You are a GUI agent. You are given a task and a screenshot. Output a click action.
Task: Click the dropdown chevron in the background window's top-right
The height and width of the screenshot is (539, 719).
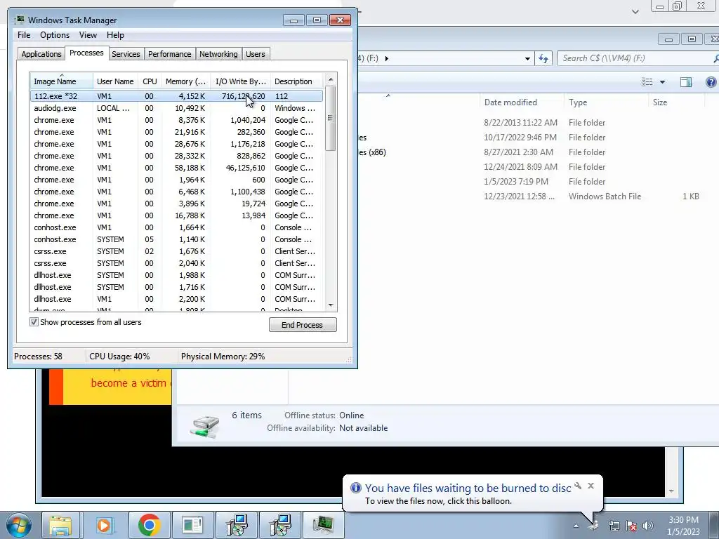635,11
